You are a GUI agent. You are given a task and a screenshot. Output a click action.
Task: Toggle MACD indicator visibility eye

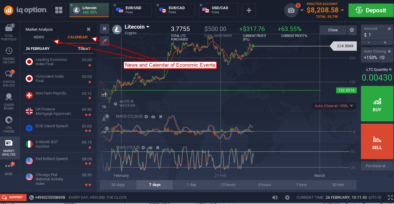pos(153,117)
